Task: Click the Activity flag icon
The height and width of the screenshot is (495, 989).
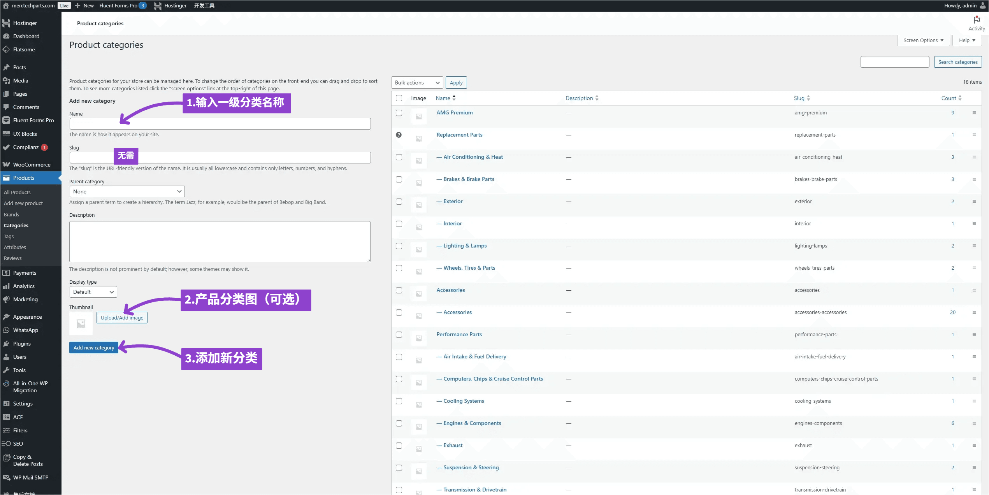Action: coord(976,20)
